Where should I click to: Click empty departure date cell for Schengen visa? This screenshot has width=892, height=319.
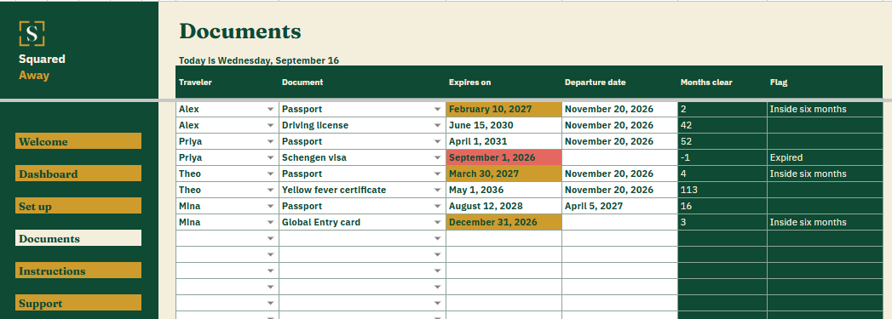pyautogui.click(x=620, y=157)
